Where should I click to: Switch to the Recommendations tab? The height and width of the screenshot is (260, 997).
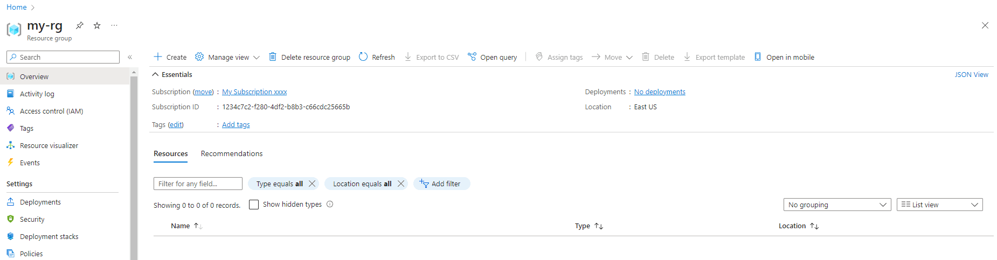click(232, 154)
